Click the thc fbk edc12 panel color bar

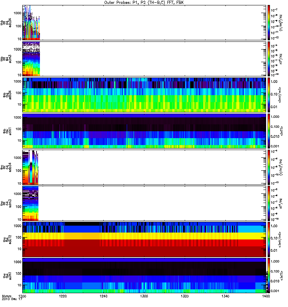[x=269, y=239]
